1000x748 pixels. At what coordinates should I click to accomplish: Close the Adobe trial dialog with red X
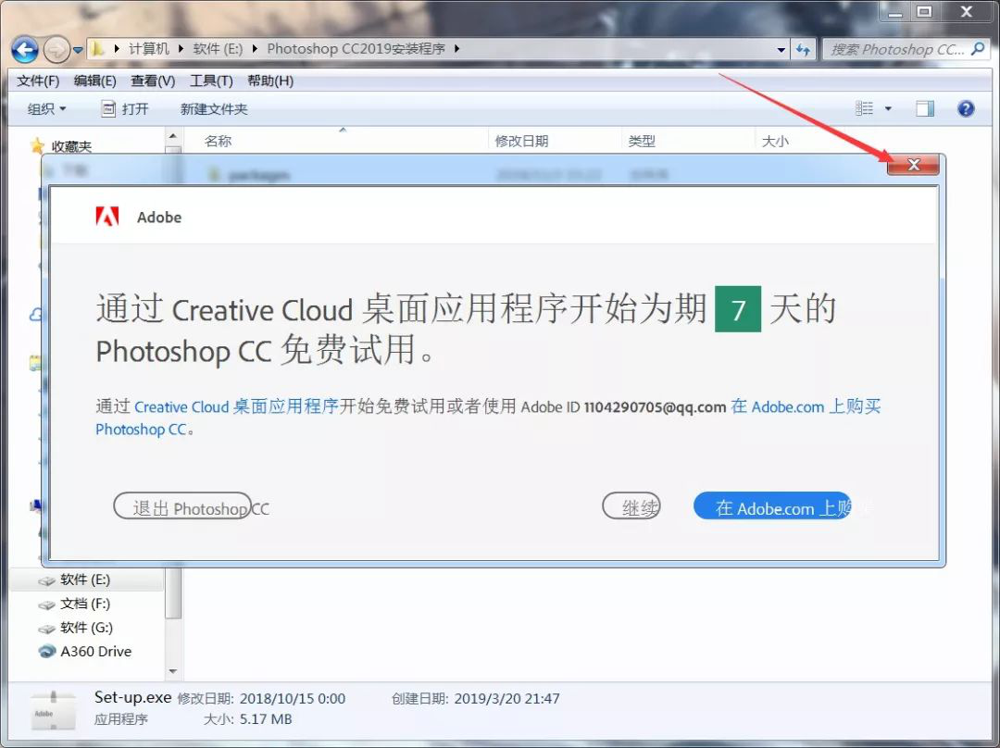913,165
